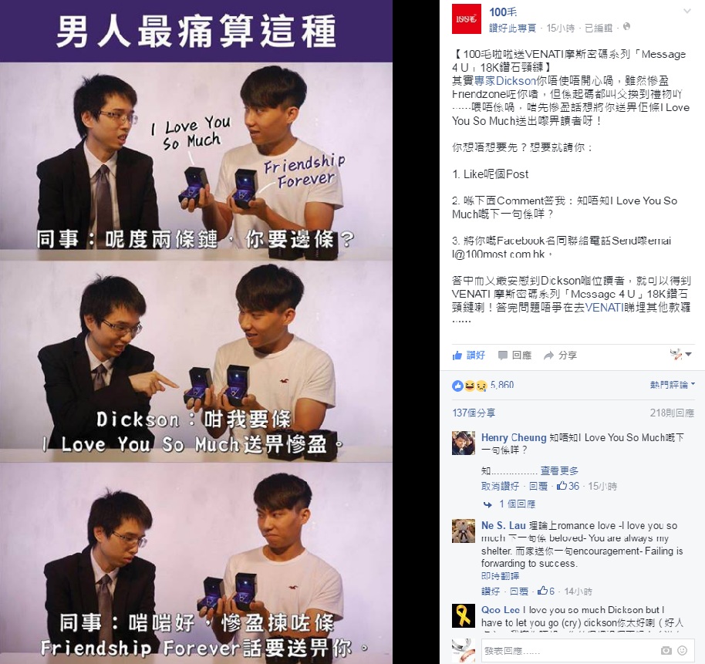
Task: Open the 專家Dickson tagged link
Action: (x=505, y=81)
